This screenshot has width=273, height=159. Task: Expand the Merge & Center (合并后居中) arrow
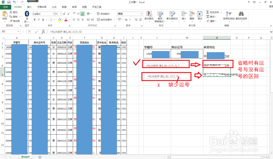coord(114,19)
